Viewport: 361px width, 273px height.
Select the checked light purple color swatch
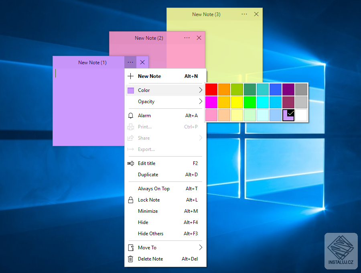coord(288,115)
